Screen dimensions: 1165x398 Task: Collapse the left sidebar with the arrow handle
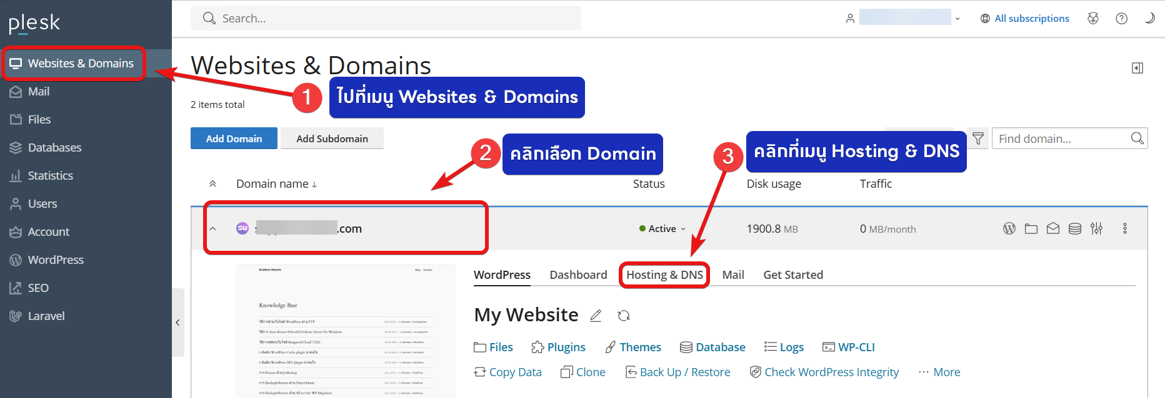tap(178, 323)
